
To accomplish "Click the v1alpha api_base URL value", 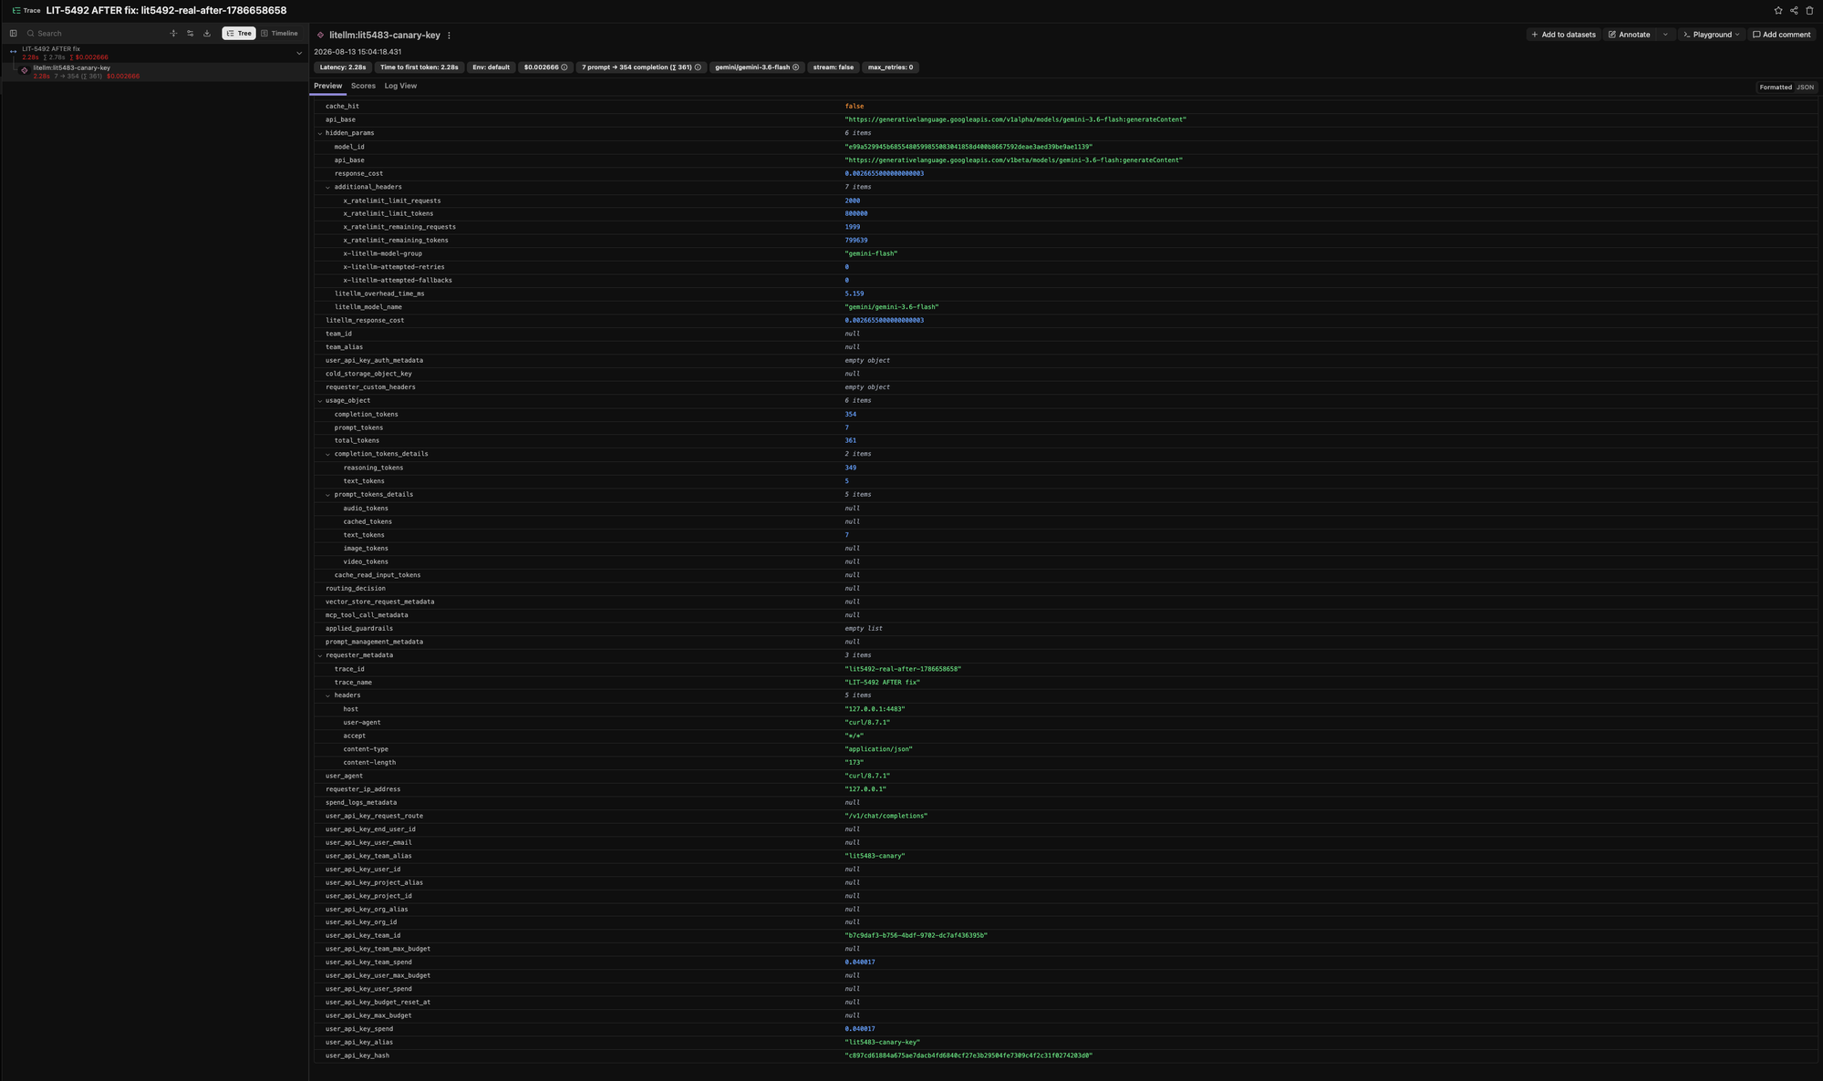I will pyautogui.click(x=1015, y=119).
